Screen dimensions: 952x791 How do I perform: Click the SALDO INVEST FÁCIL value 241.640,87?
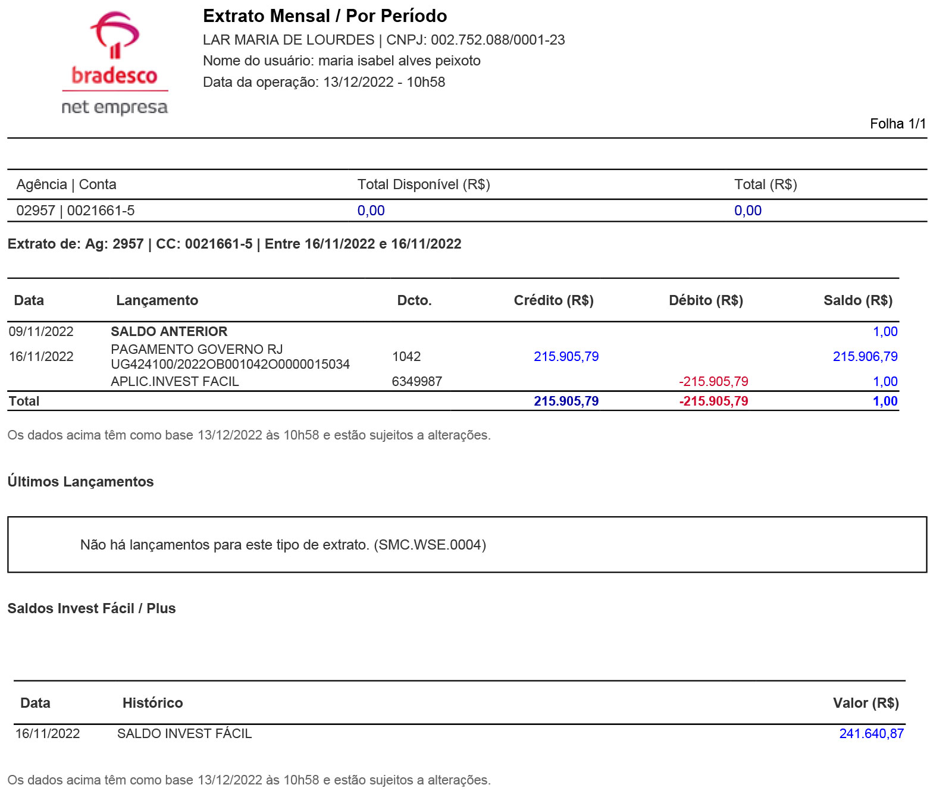click(871, 733)
